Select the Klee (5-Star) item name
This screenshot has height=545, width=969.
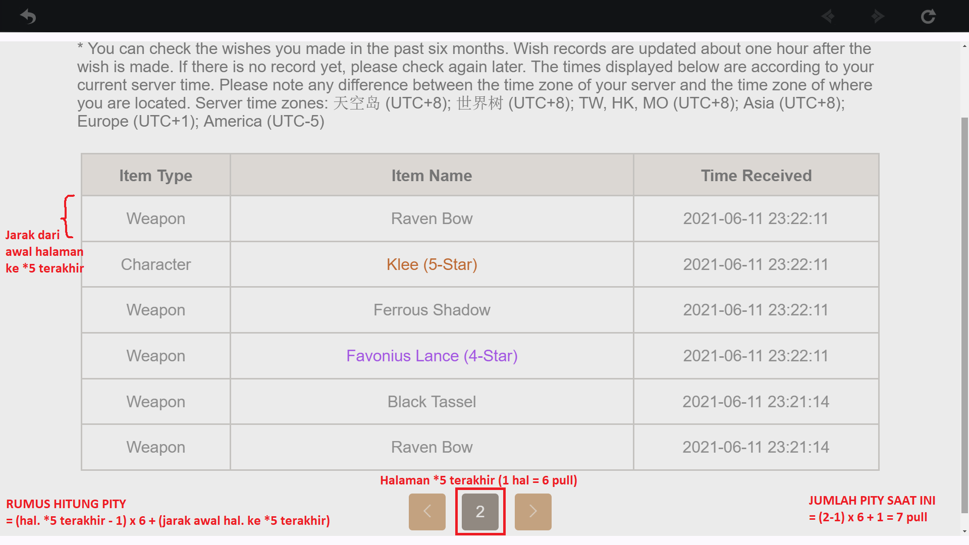click(x=432, y=264)
